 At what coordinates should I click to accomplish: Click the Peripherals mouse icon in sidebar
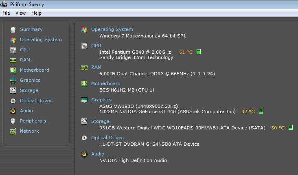tap(13, 121)
